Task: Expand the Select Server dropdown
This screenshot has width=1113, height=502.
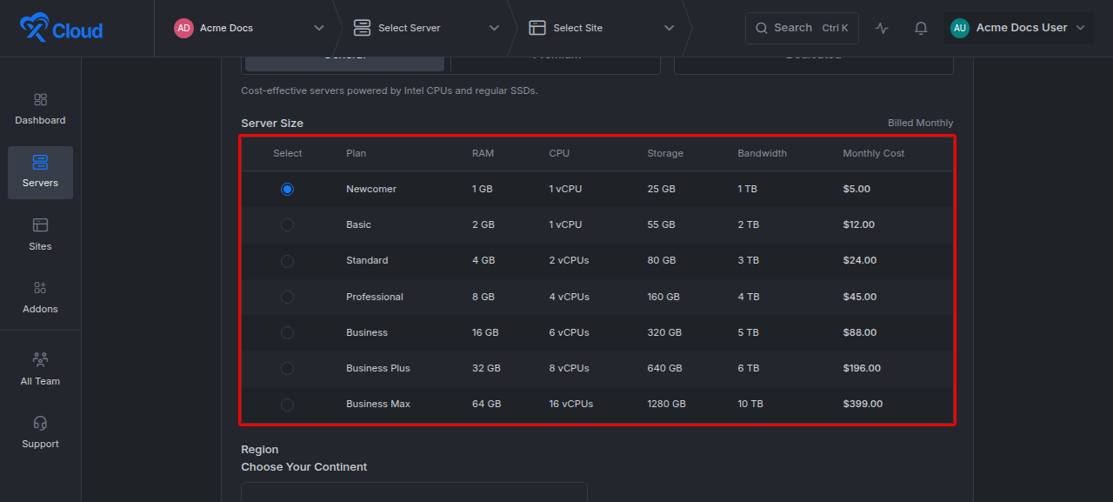Action: coord(494,28)
